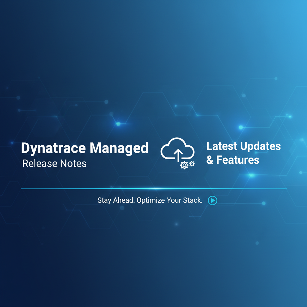Click the "Dynatrace Managed" heading
307x307 pixels.
(85, 148)
